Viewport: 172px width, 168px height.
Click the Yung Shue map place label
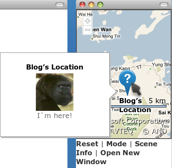[161, 65]
